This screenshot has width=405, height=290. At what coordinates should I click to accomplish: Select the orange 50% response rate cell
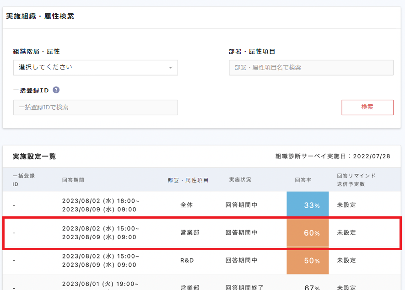[308, 261]
